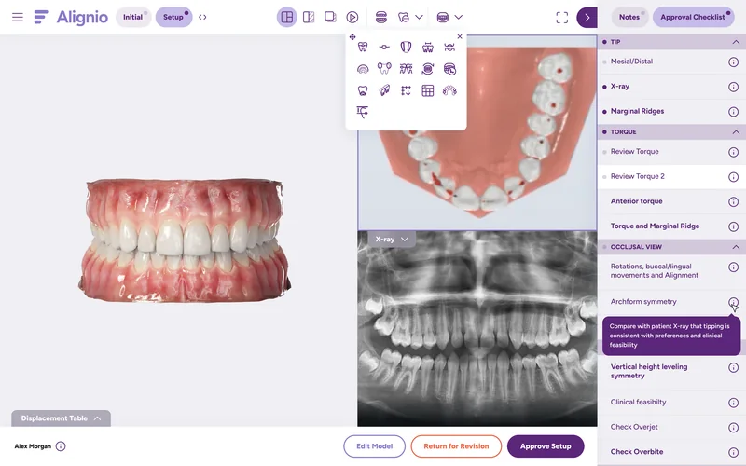Click the angle brackets expand icon near Setup
The height and width of the screenshot is (466, 746).
pyautogui.click(x=202, y=17)
